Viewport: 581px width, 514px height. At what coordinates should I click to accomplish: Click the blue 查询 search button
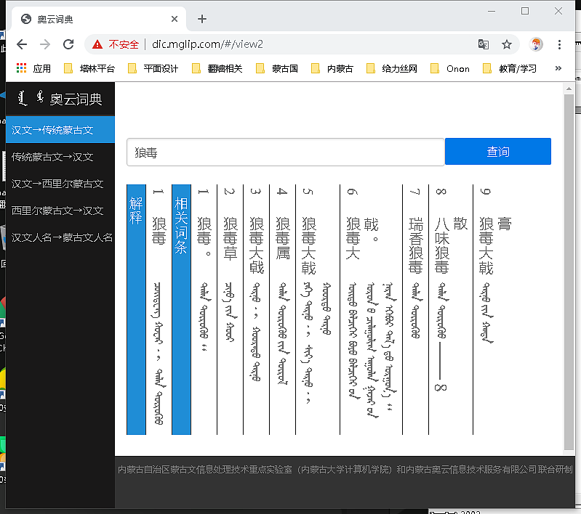click(x=497, y=151)
